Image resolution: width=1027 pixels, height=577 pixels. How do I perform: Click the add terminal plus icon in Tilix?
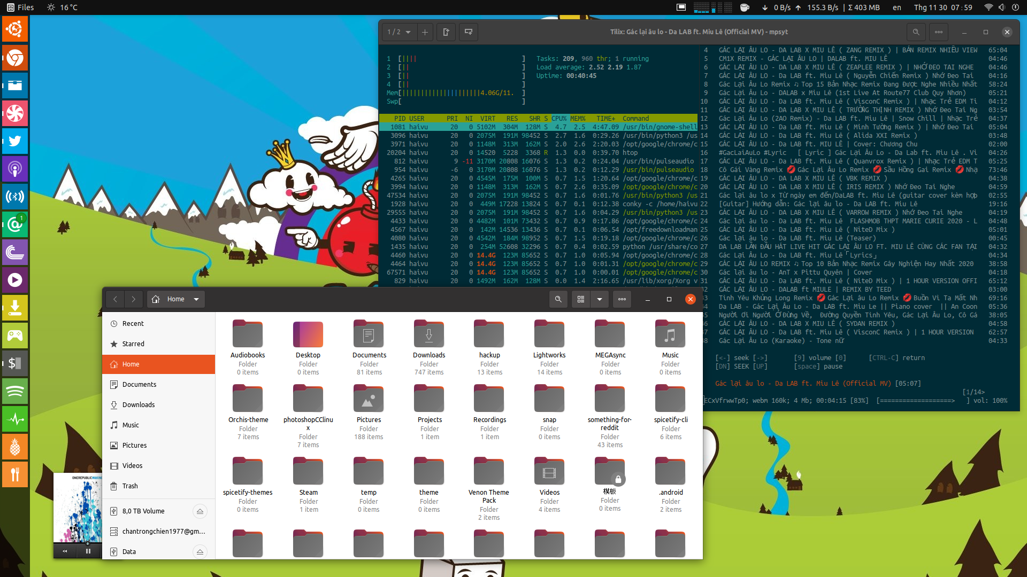[425, 32]
